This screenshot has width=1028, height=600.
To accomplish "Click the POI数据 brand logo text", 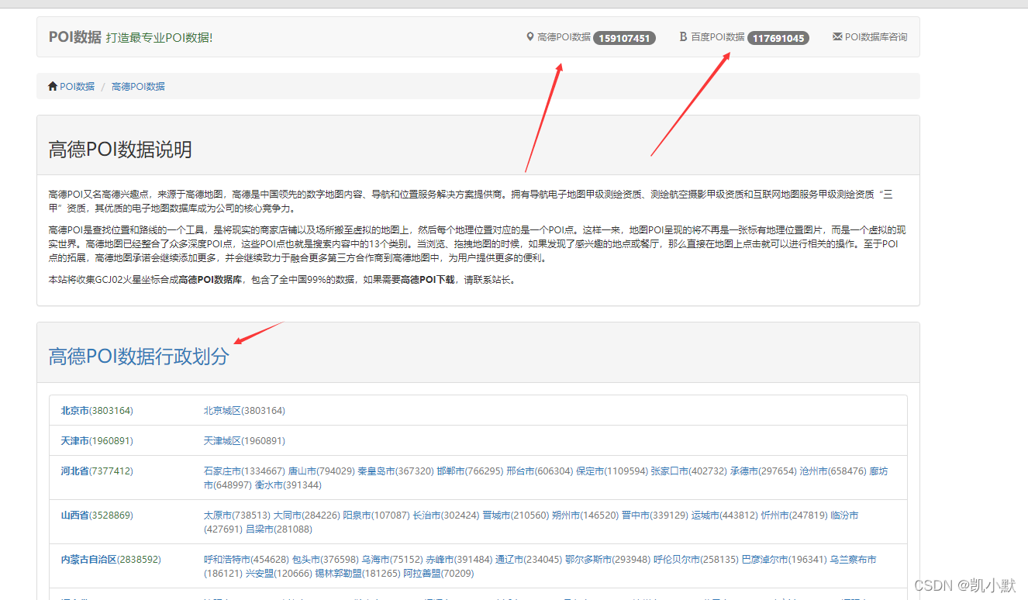I will click(x=75, y=37).
